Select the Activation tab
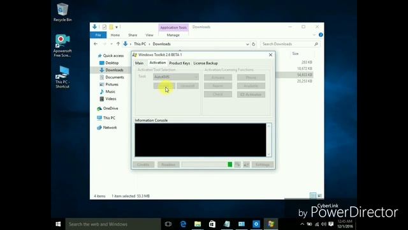408x230 pixels. (157, 63)
